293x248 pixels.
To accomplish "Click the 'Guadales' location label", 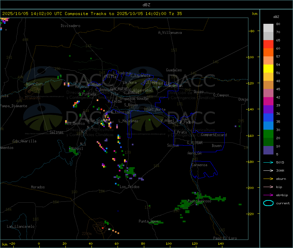I will 174,70.
